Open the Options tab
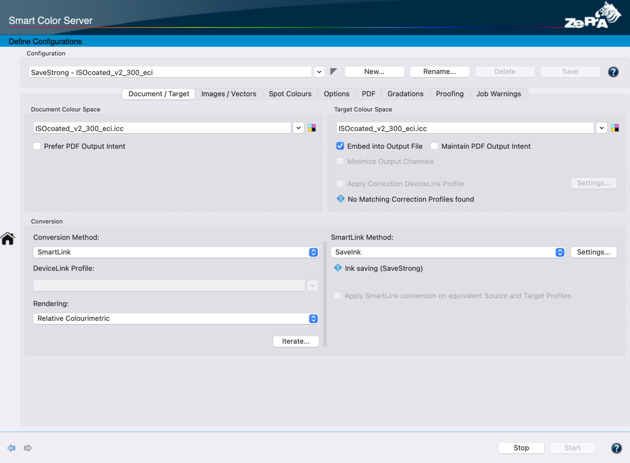The image size is (630, 463). tap(337, 94)
